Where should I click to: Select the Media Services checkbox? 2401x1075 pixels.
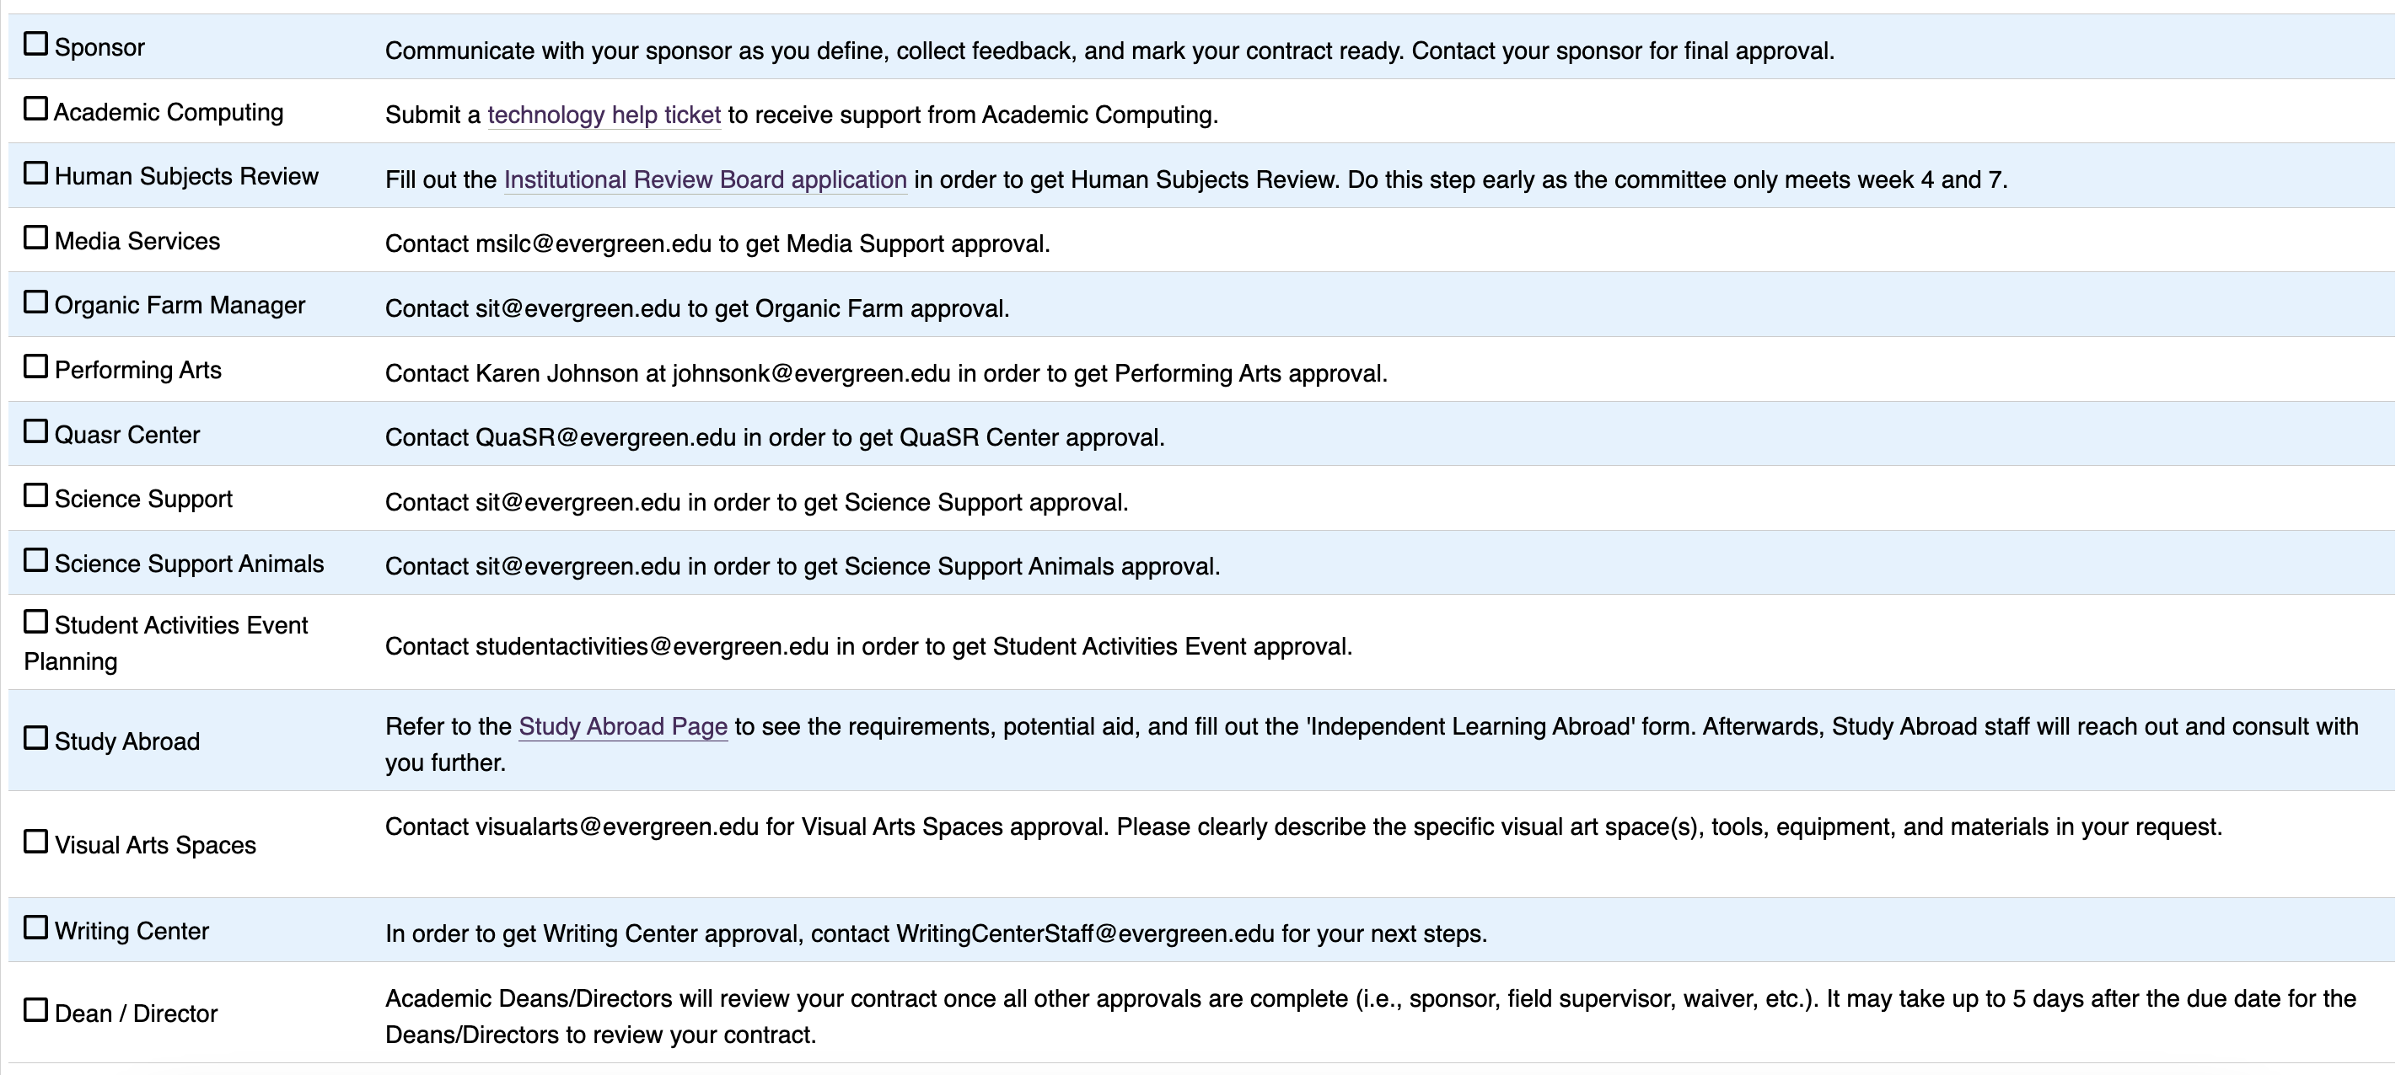coord(35,238)
